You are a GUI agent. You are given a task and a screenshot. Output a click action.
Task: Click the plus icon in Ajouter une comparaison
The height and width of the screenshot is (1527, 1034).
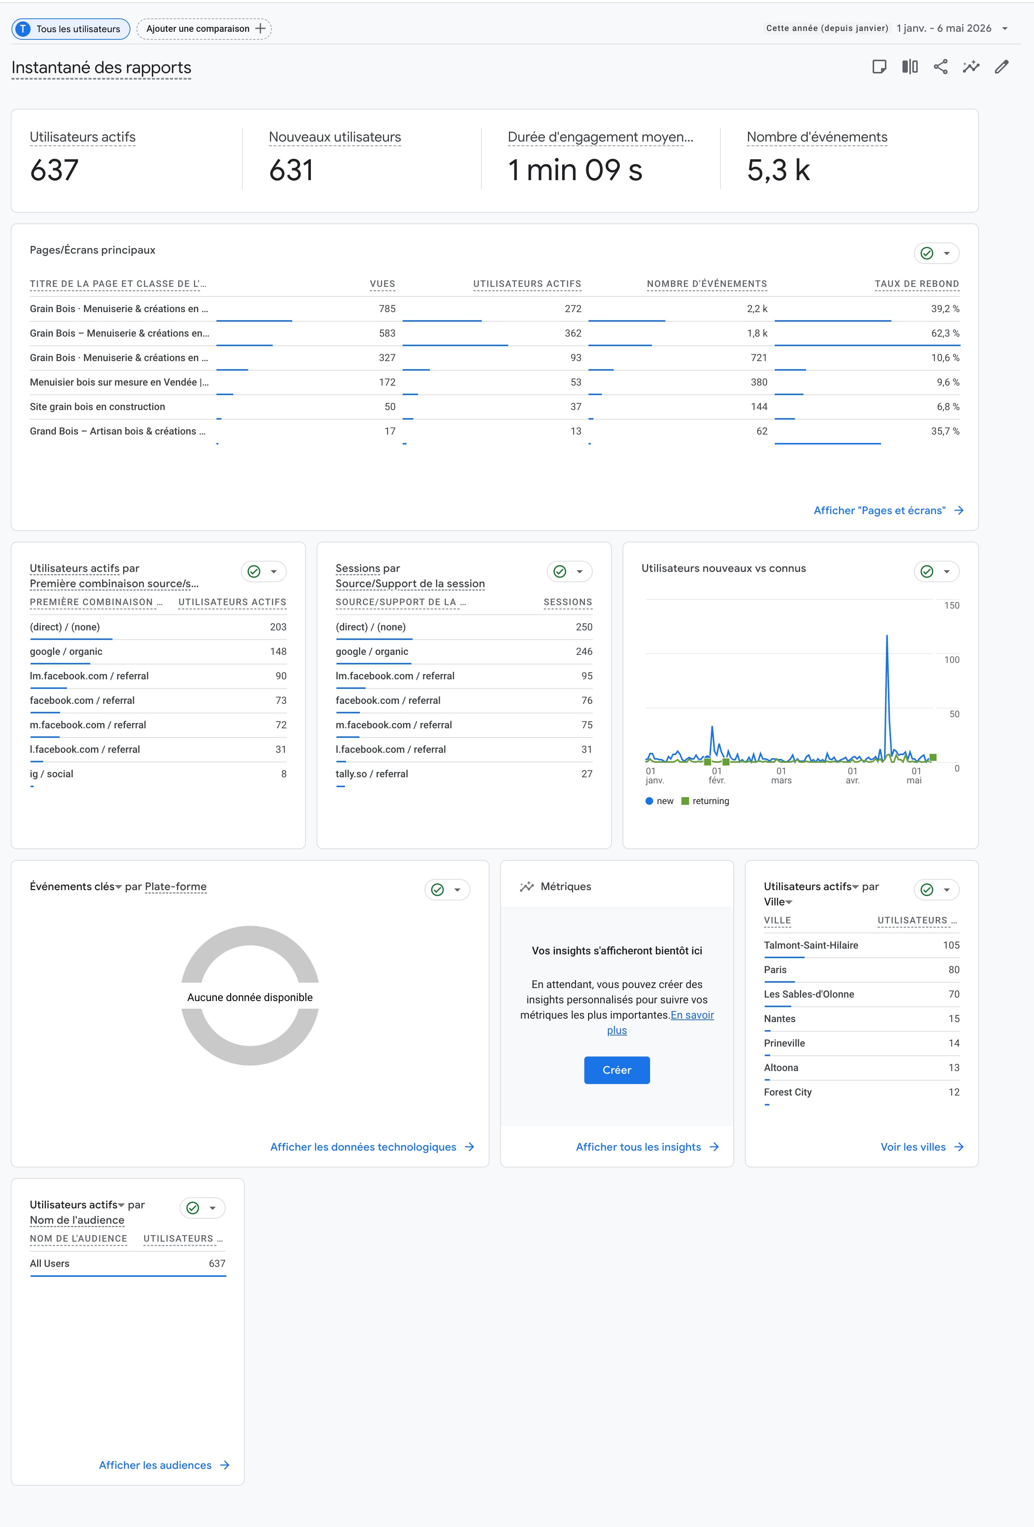click(260, 28)
